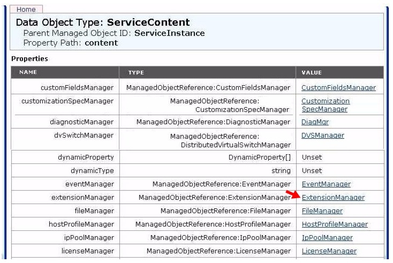The width and height of the screenshot is (393, 263).
Task: Select the dynamicProperty name cell
Action: [66, 157]
